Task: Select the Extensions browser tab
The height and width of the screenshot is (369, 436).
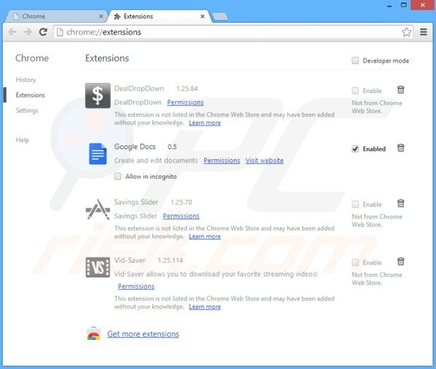Action: tap(159, 17)
